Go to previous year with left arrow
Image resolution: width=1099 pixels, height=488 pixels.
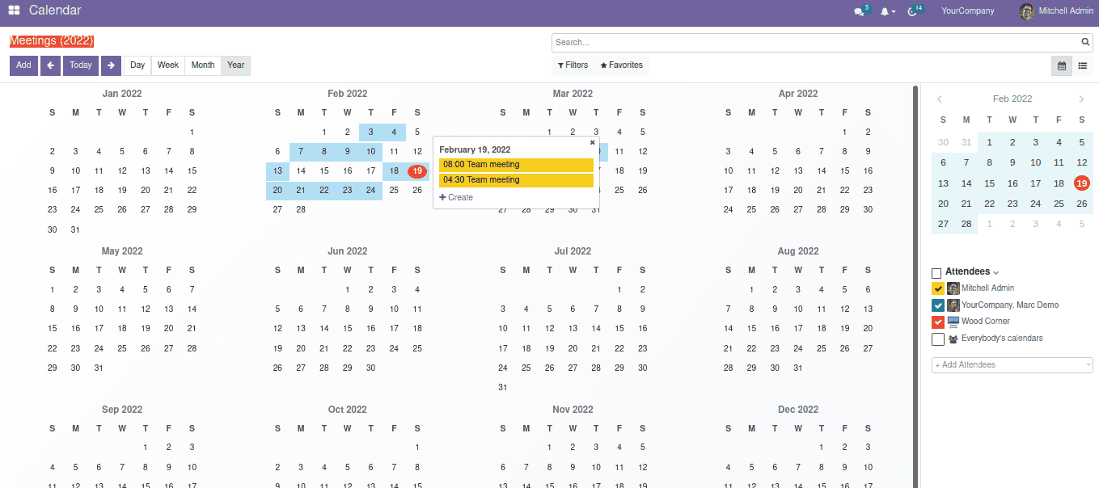pos(50,65)
